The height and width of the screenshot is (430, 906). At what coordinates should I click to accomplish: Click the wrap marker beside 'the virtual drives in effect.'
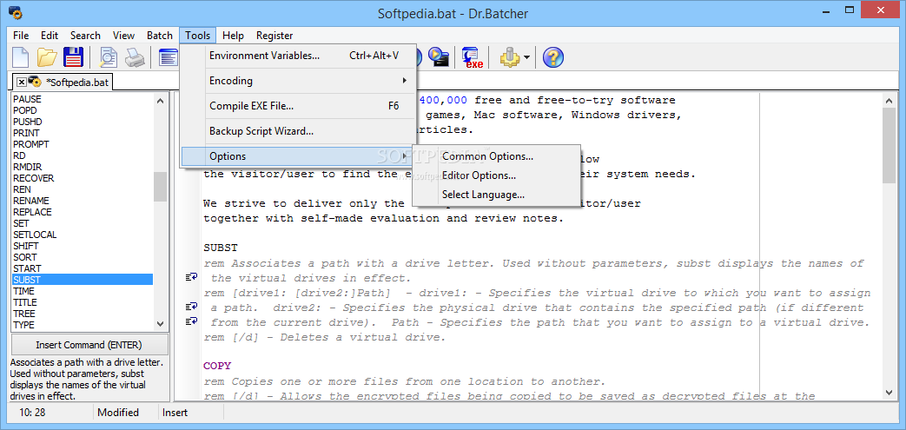click(x=191, y=278)
